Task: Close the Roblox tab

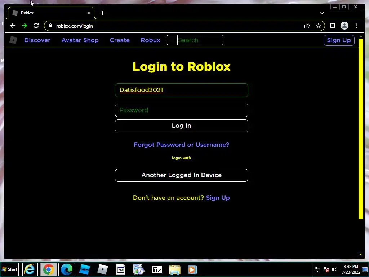Action: [x=89, y=13]
